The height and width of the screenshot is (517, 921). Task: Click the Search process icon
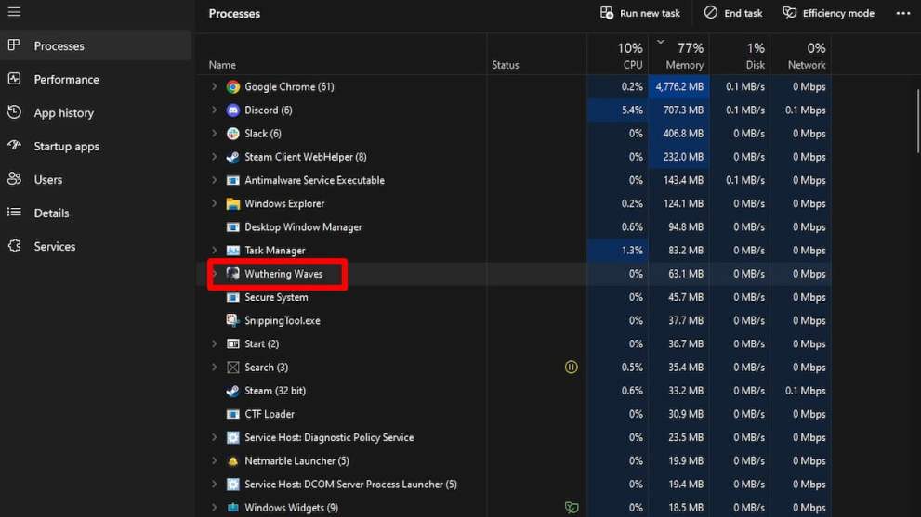pos(233,368)
